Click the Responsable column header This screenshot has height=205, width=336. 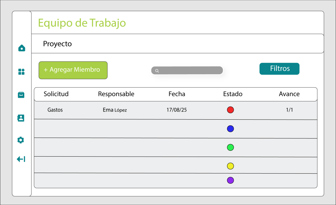coord(116,94)
